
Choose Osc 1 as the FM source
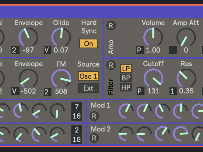pyautogui.click(x=88, y=76)
